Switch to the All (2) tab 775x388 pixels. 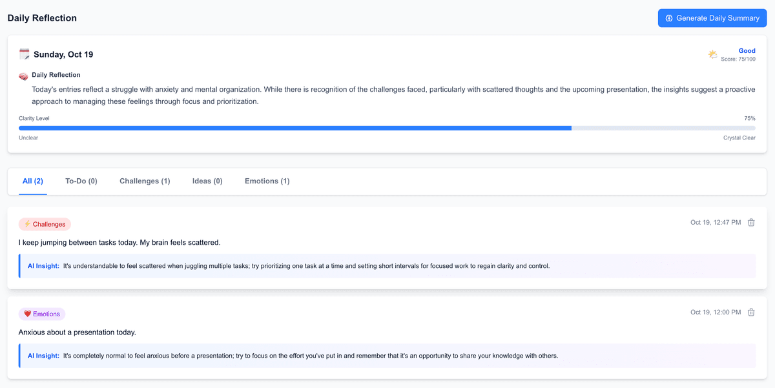coord(33,181)
